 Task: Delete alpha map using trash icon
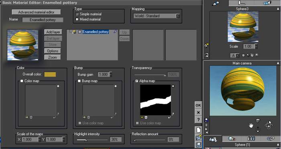146,117
